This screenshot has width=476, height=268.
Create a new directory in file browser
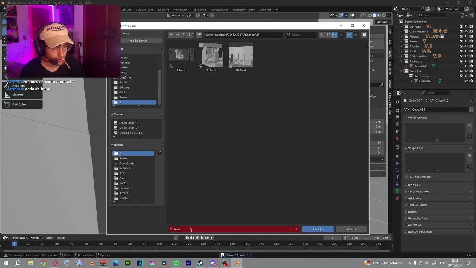click(199, 35)
